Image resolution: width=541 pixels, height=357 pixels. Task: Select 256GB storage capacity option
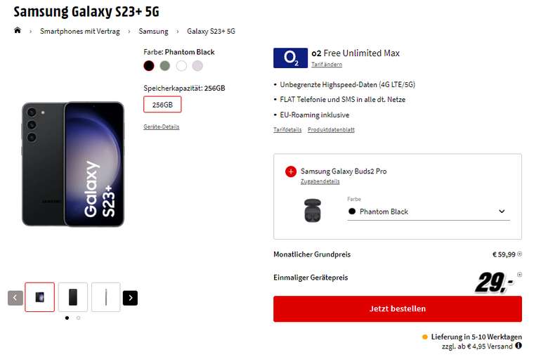162,105
